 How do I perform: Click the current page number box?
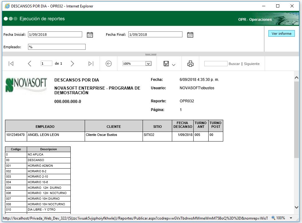click(x=46, y=63)
